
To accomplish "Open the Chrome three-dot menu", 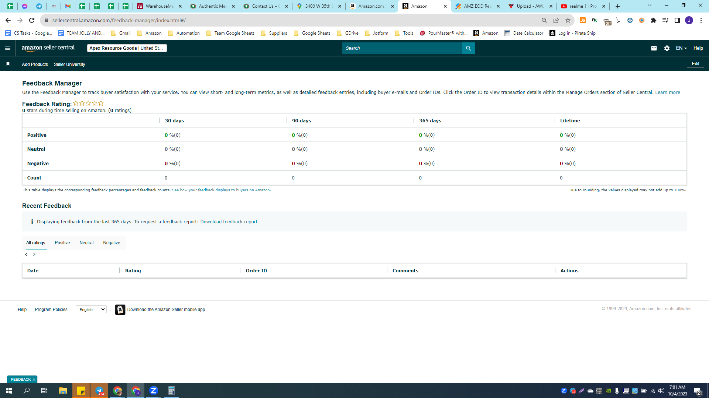I will pyautogui.click(x=701, y=20).
